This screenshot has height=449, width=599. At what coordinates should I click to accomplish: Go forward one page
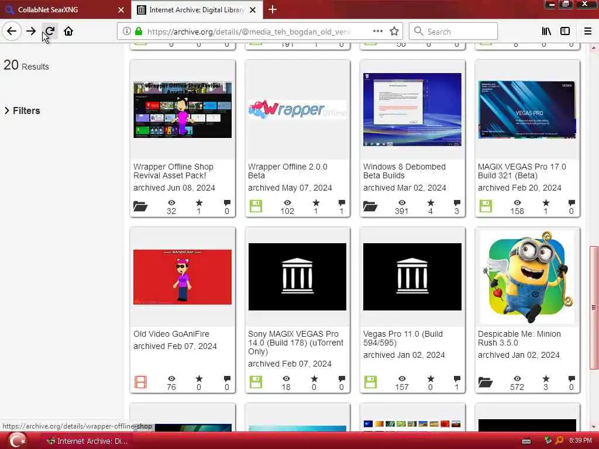click(x=31, y=32)
